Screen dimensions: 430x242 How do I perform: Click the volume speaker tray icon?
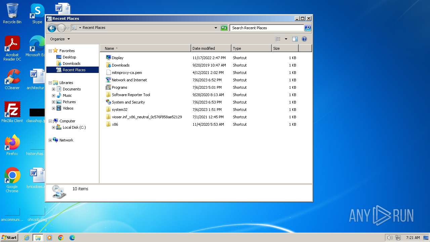[x=390, y=238]
